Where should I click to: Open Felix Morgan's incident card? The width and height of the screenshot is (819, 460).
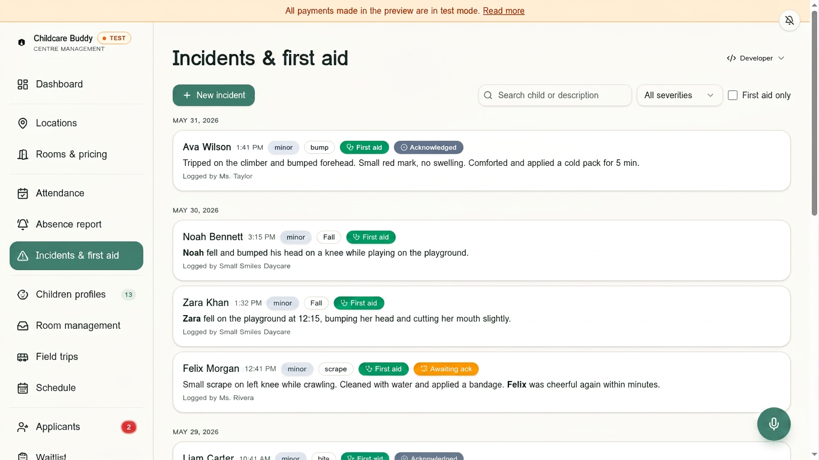pyautogui.click(x=481, y=382)
